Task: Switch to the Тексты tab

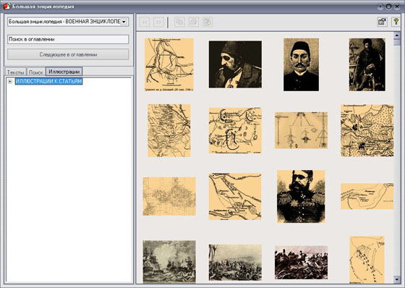Action: point(15,72)
